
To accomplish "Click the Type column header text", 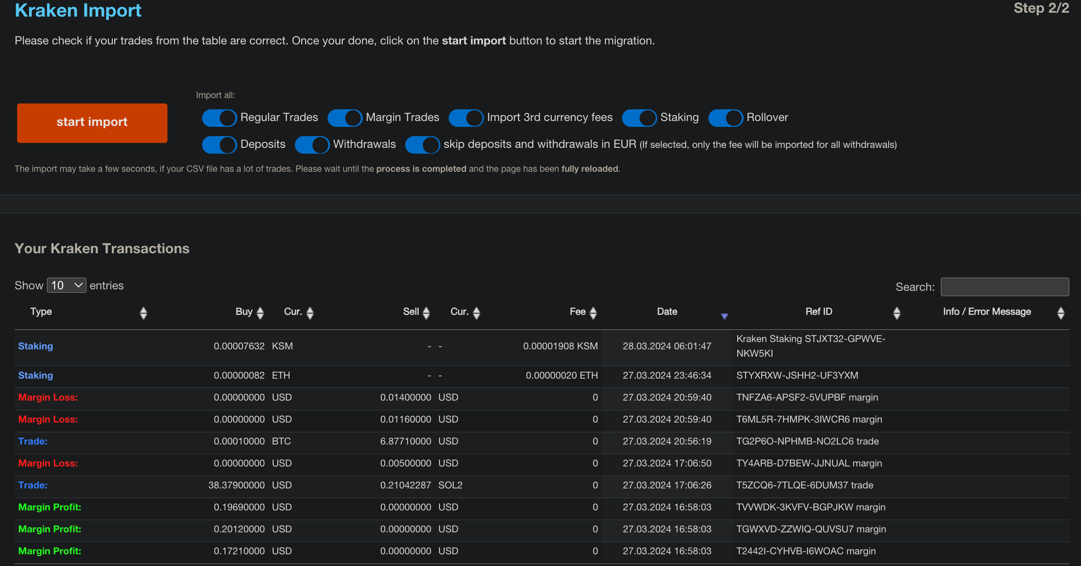I will pos(41,311).
